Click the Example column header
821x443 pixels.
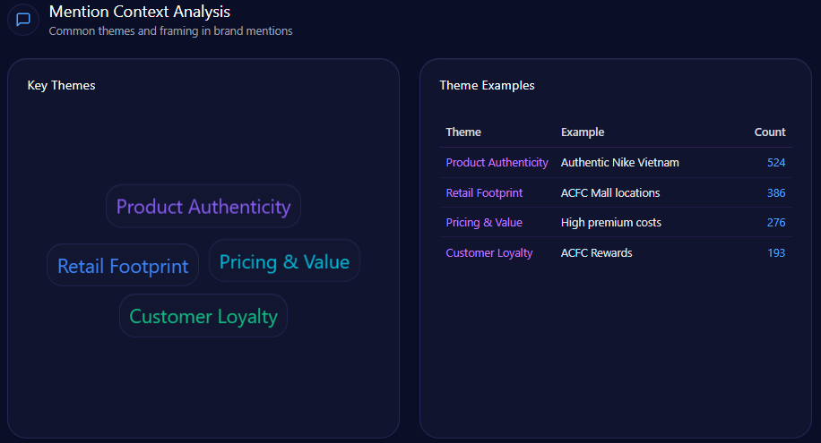coord(583,132)
